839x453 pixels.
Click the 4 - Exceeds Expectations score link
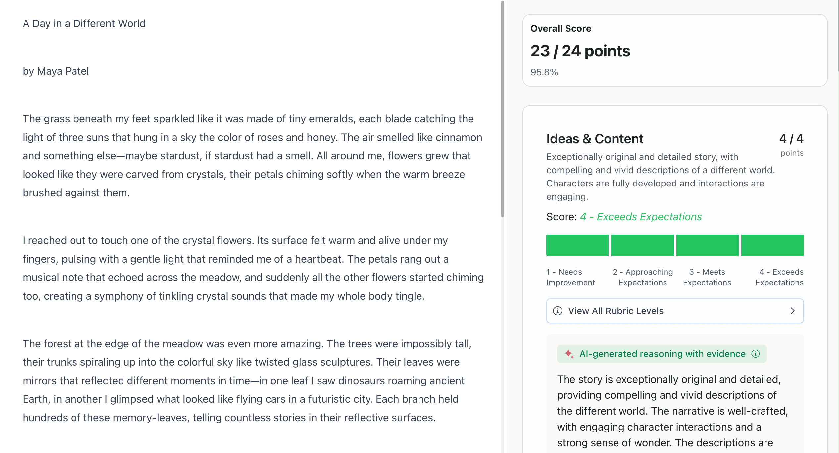(x=640, y=217)
